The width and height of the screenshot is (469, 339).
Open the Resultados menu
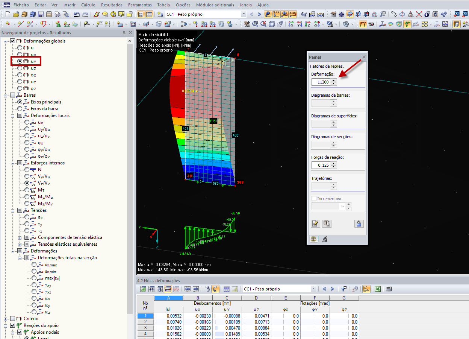pyautogui.click(x=112, y=5)
